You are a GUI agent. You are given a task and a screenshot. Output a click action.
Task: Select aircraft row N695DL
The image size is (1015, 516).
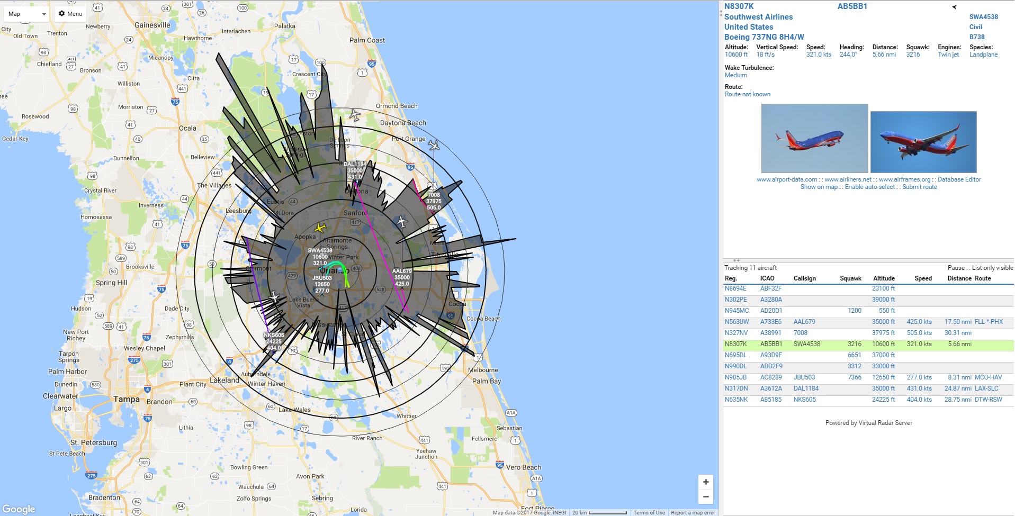coord(869,356)
